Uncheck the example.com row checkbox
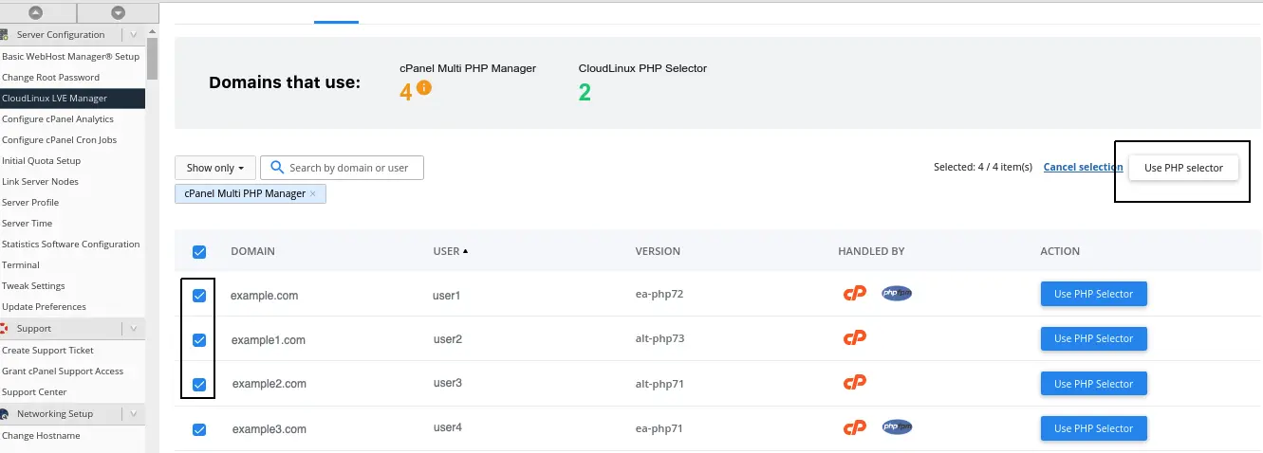 coord(199,296)
